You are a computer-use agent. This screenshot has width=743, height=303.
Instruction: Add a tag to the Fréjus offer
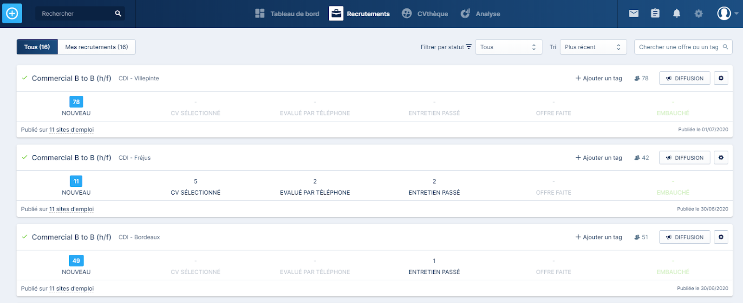click(x=599, y=158)
